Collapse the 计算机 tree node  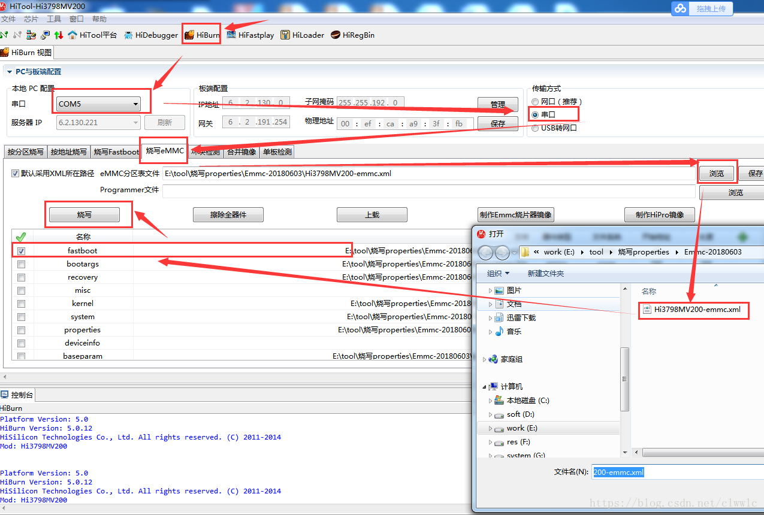(x=485, y=387)
